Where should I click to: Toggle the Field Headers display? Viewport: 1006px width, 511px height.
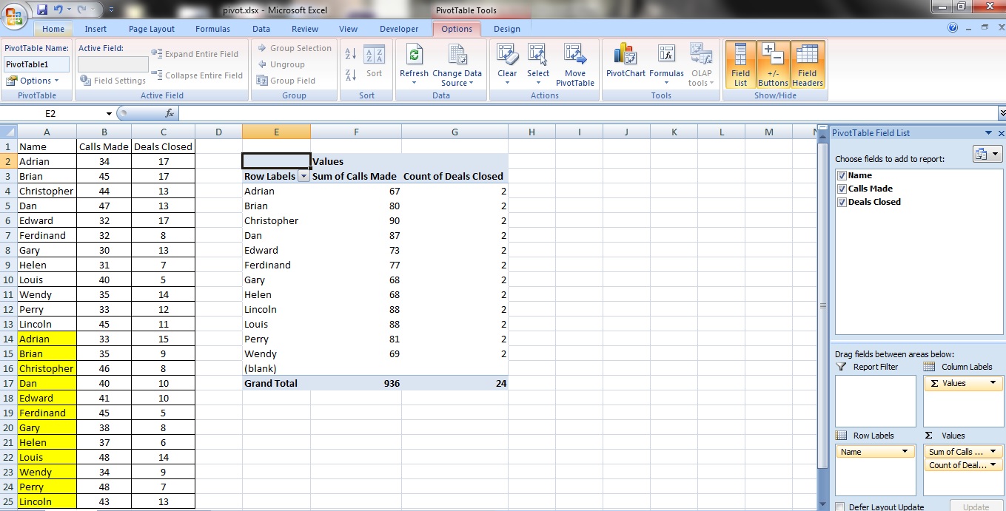(807, 64)
